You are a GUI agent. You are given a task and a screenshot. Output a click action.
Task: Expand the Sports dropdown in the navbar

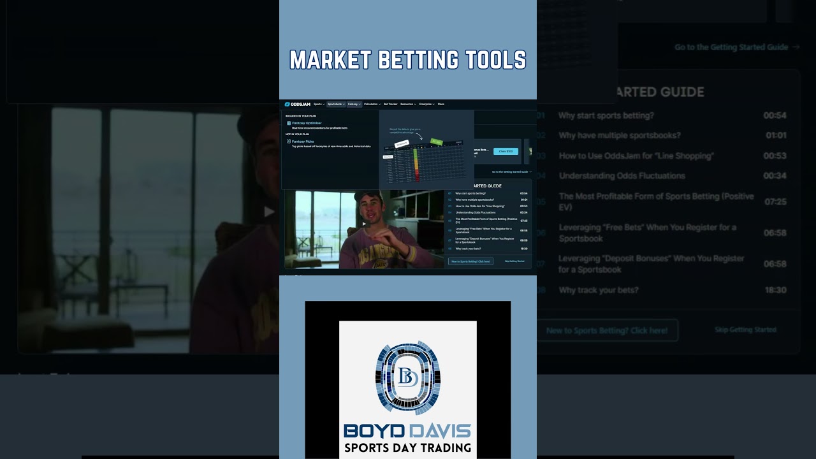point(319,104)
